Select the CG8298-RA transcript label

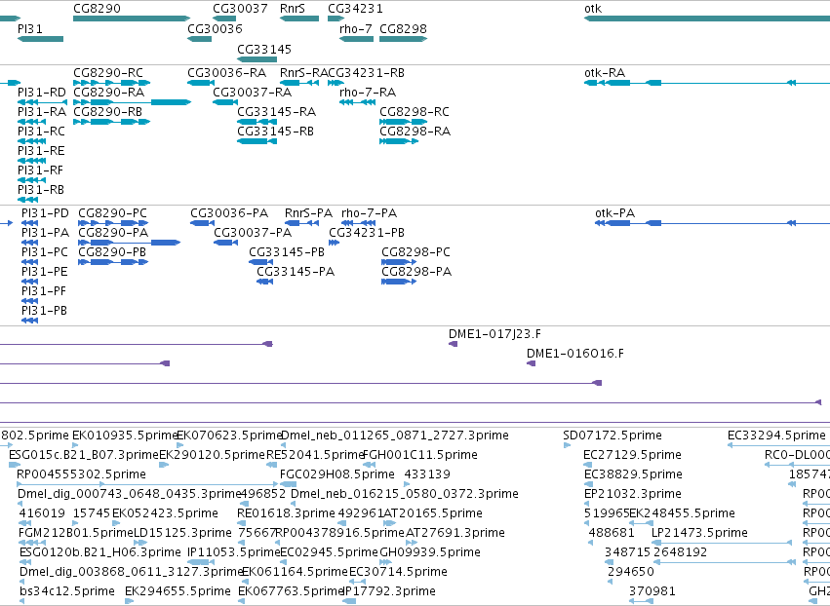tap(415, 132)
